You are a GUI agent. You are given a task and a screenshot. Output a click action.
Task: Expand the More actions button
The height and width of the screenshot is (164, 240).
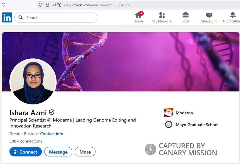pos(85,152)
